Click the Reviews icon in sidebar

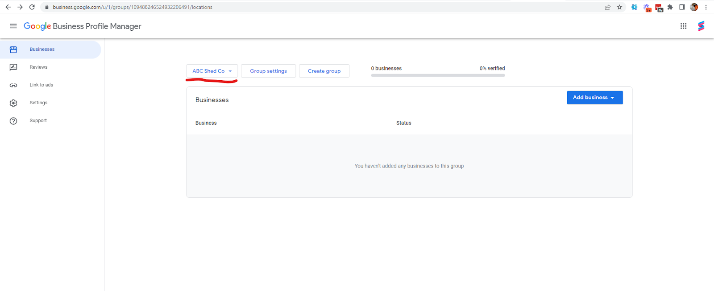coord(13,67)
